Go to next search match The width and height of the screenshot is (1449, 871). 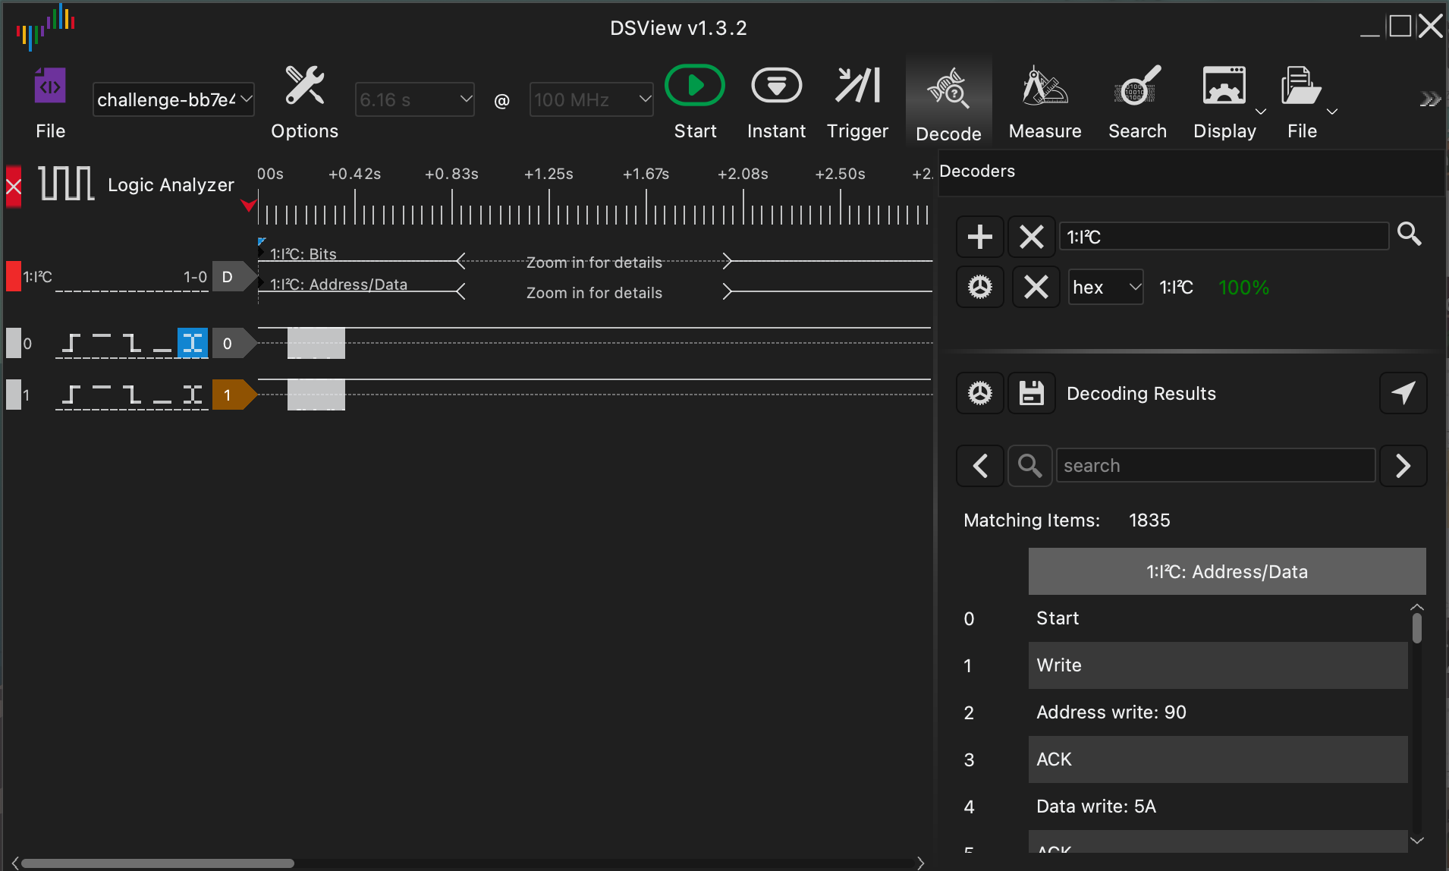1403,465
